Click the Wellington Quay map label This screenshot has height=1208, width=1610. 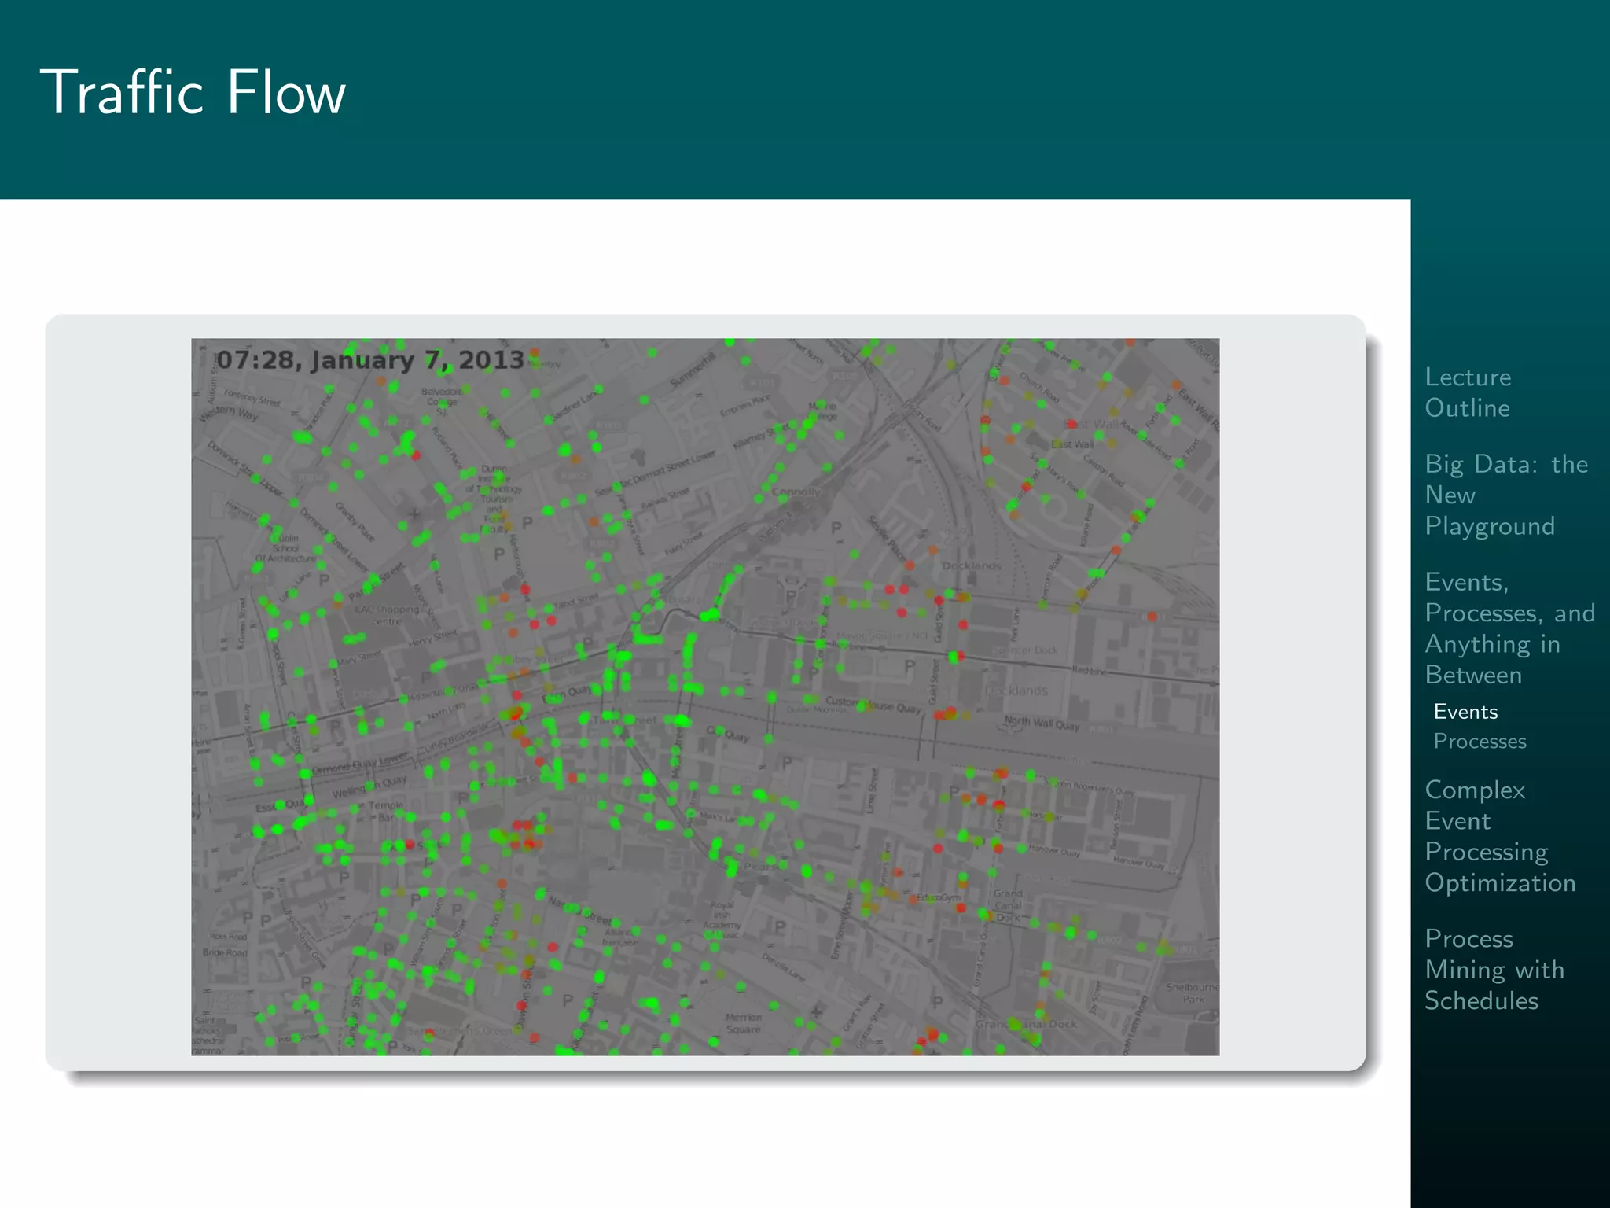click(368, 786)
